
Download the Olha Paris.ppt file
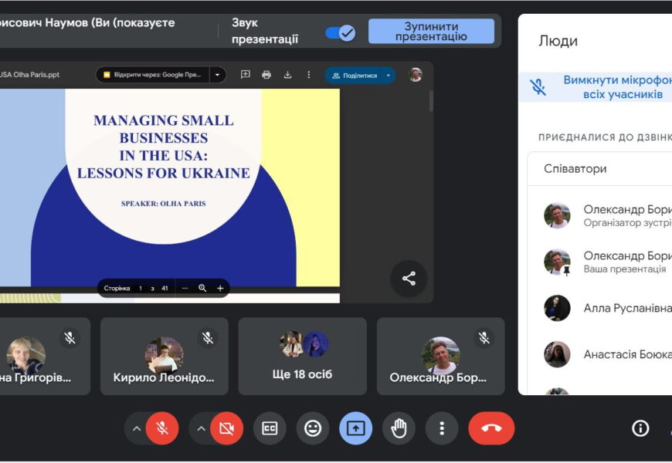(287, 75)
